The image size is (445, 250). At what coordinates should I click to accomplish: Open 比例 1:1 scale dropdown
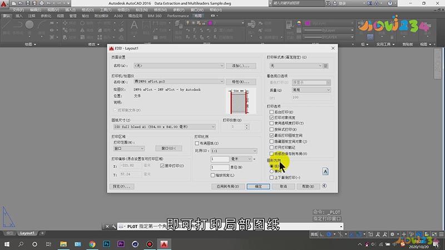234,151
